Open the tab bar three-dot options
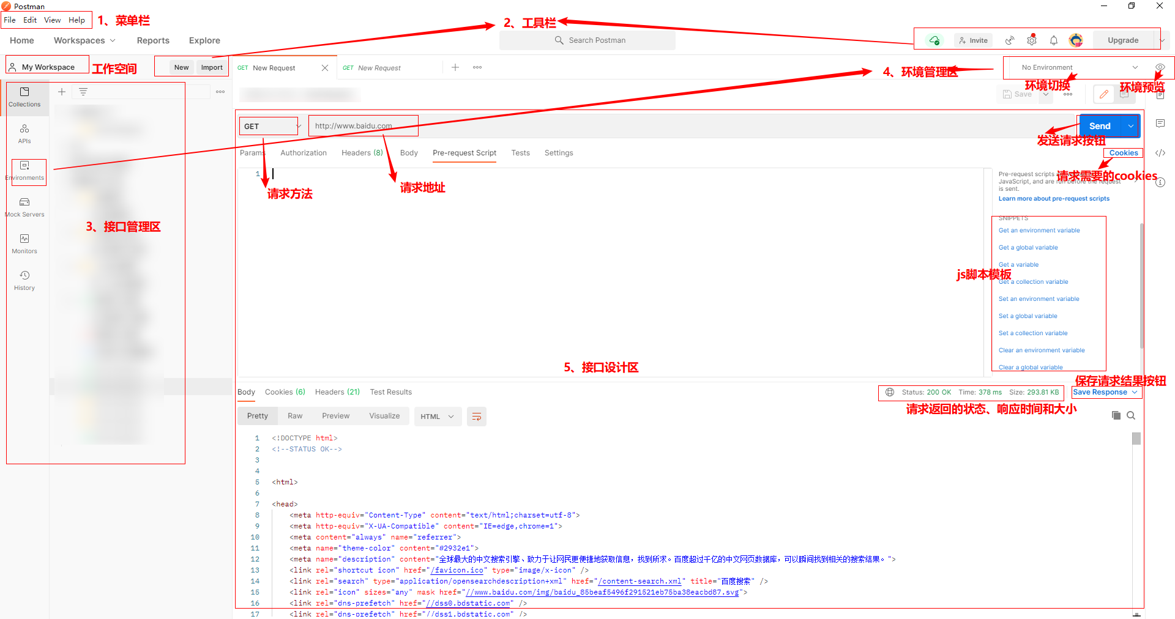This screenshot has height=619, width=1175. click(477, 67)
